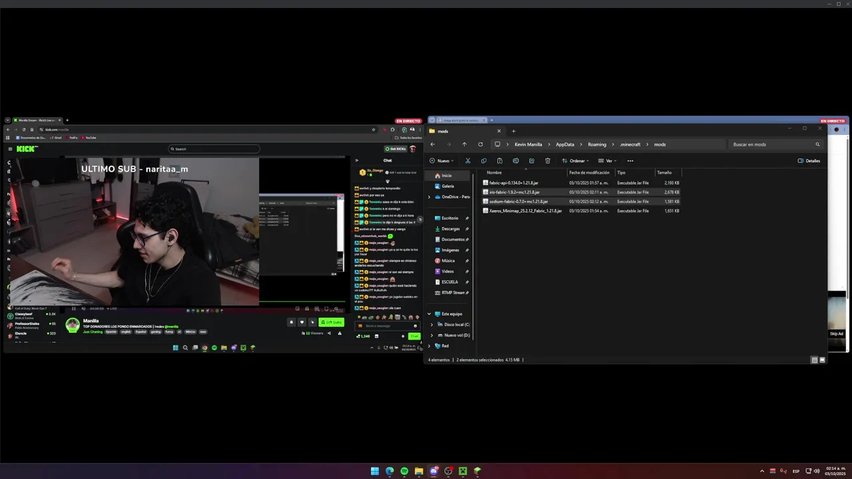Go back in File Explorer

point(433,144)
